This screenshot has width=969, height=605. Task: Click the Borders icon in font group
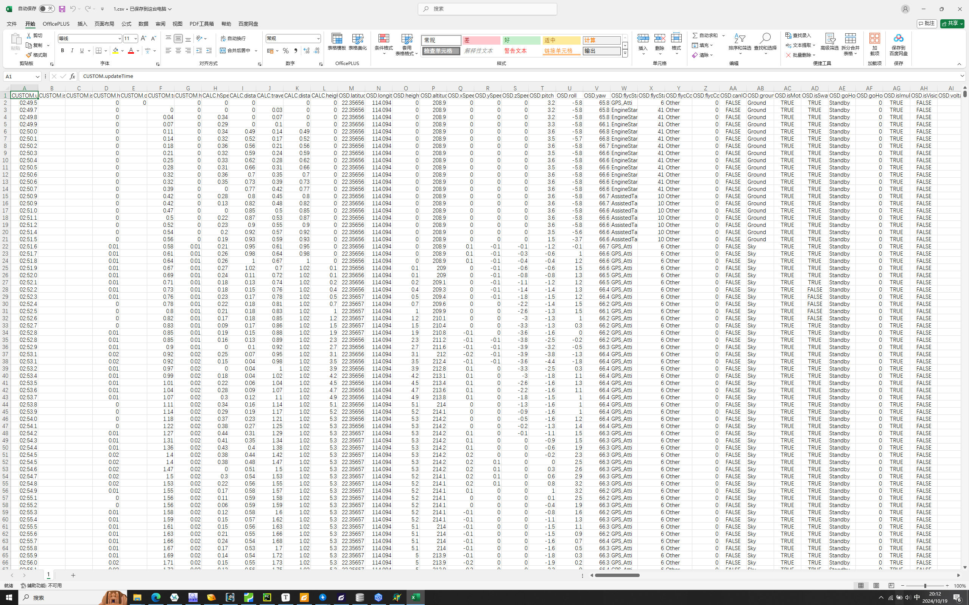(x=98, y=50)
